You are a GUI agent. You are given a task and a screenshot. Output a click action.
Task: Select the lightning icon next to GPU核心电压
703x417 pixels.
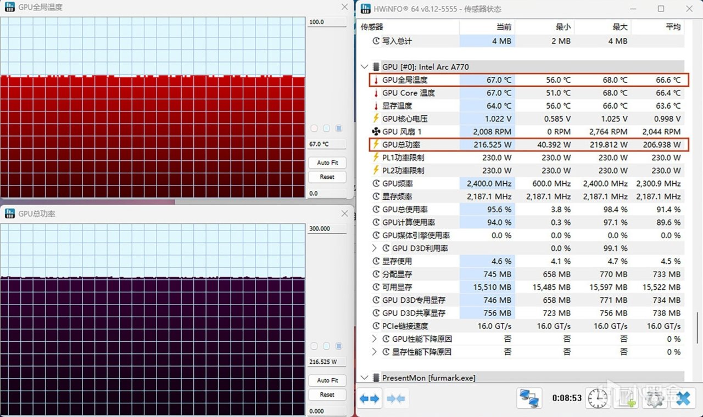tap(376, 119)
